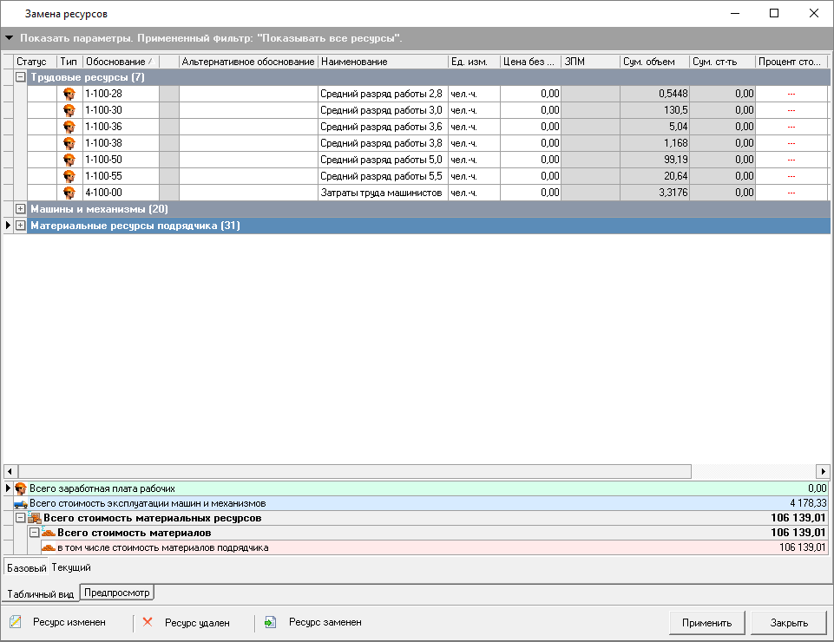This screenshot has width=834, height=642.
Task: Click the machine operation cost truck icon
Action: coord(21,503)
